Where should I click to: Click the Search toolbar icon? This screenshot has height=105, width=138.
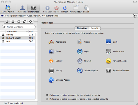[x=86, y=9]
